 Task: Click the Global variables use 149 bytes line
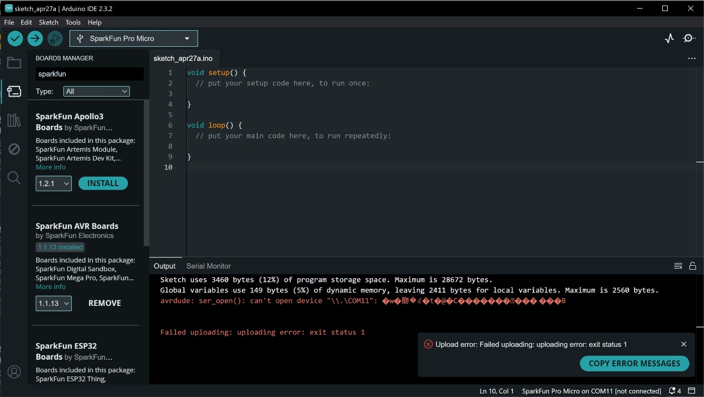(x=409, y=290)
